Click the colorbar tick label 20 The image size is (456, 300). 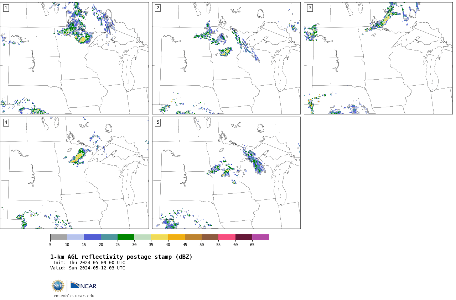pyautogui.click(x=101, y=245)
